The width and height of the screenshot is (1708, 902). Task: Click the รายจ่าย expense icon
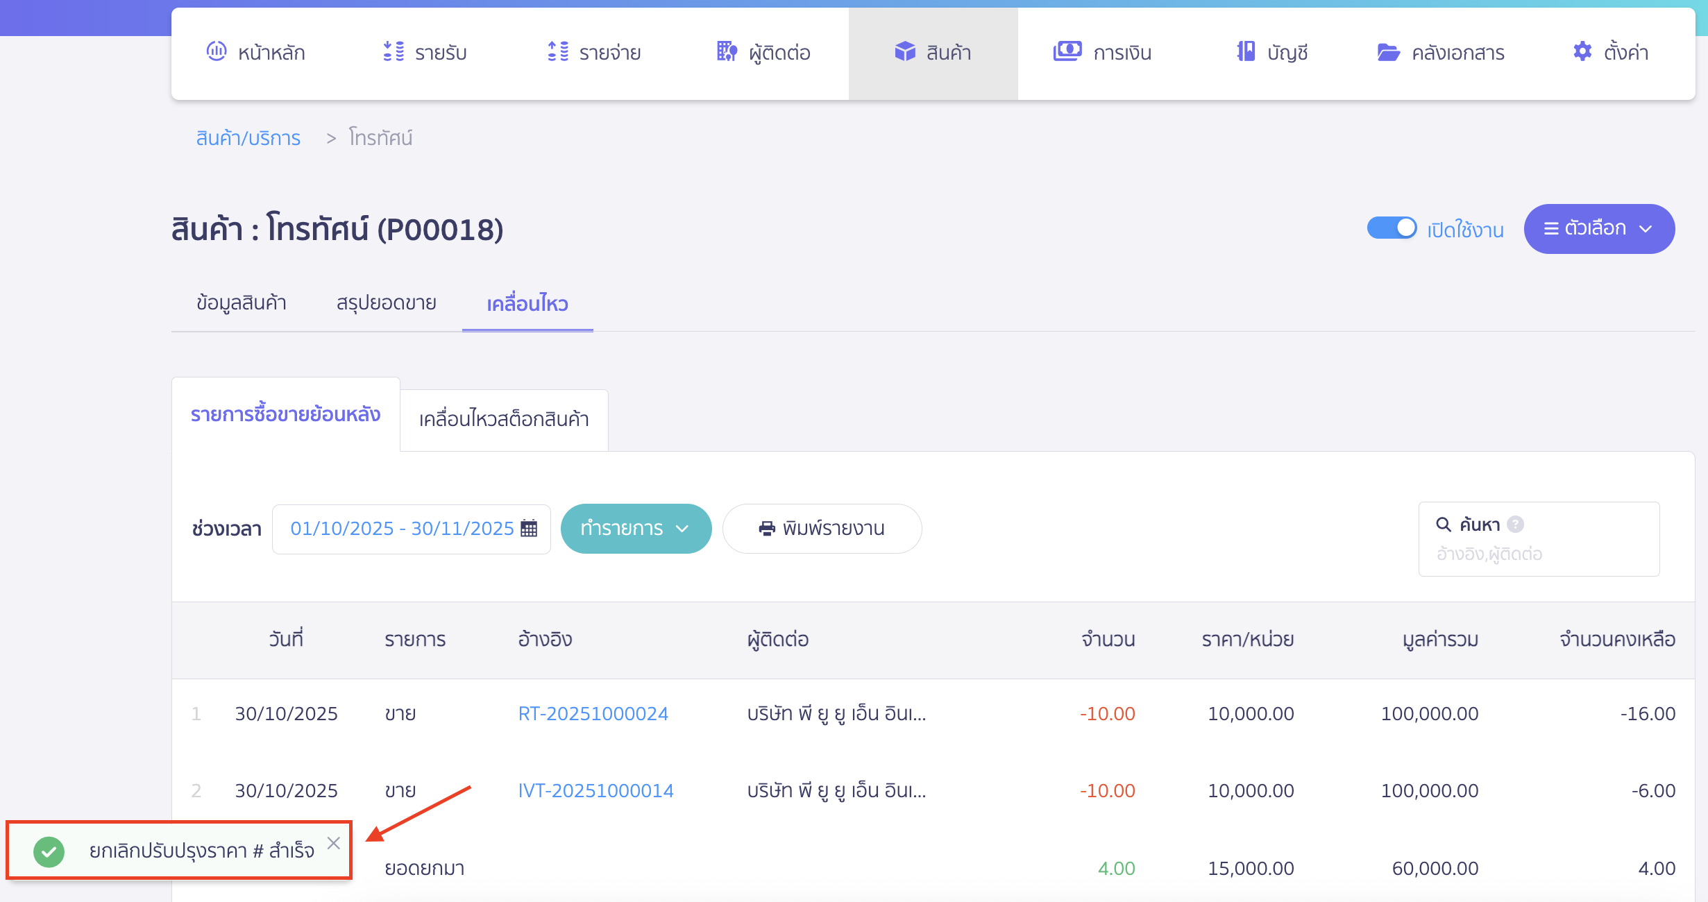coord(558,51)
